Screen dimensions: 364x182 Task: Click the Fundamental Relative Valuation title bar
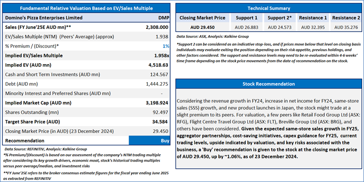87,8
